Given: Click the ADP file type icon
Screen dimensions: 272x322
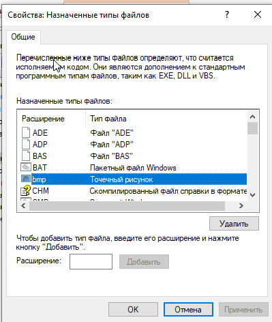Looking at the screenshot, I should [26, 144].
